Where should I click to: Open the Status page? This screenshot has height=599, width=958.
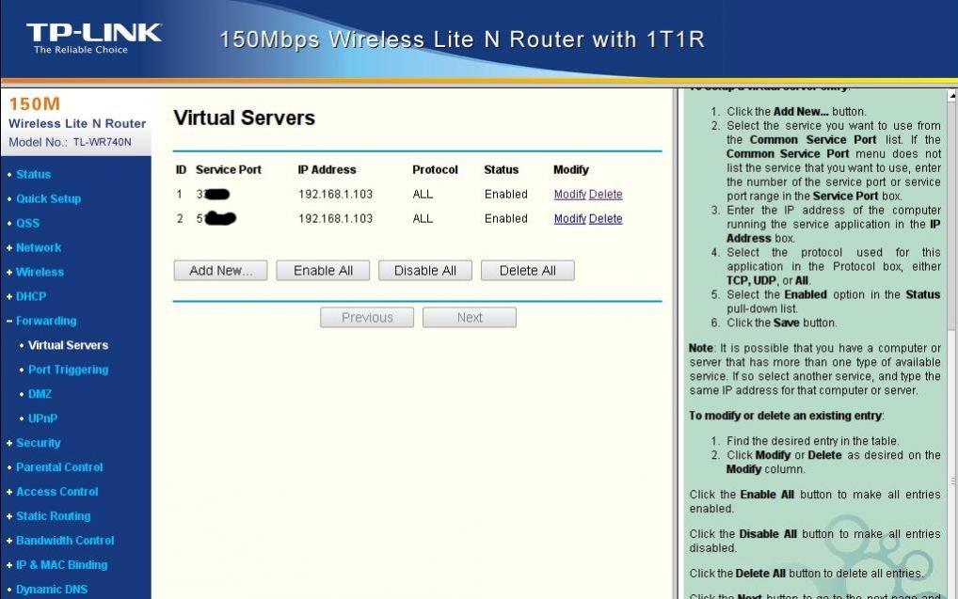coord(33,174)
